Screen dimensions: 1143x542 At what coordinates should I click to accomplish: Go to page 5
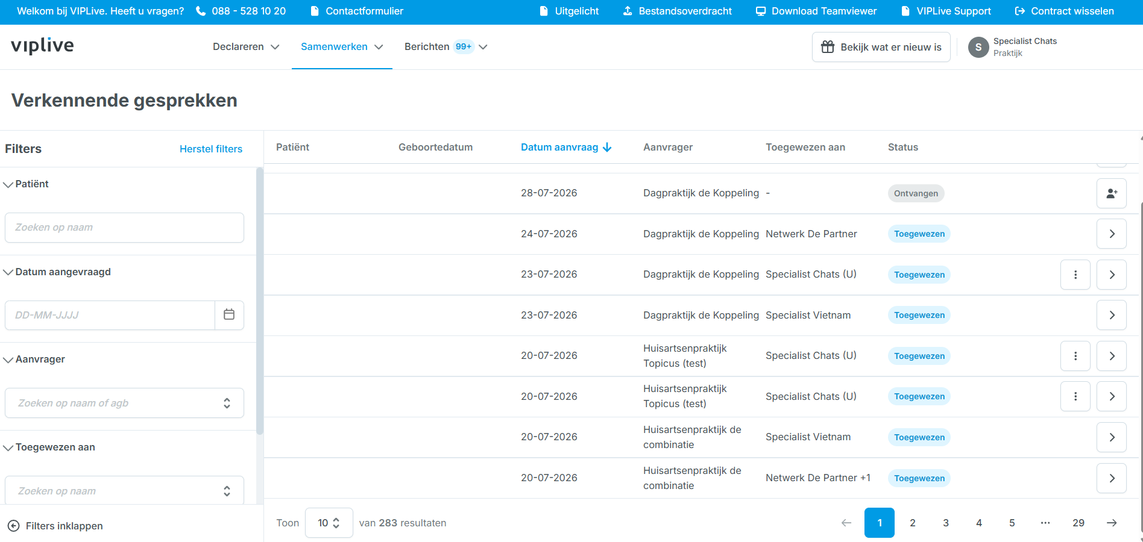click(1012, 523)
